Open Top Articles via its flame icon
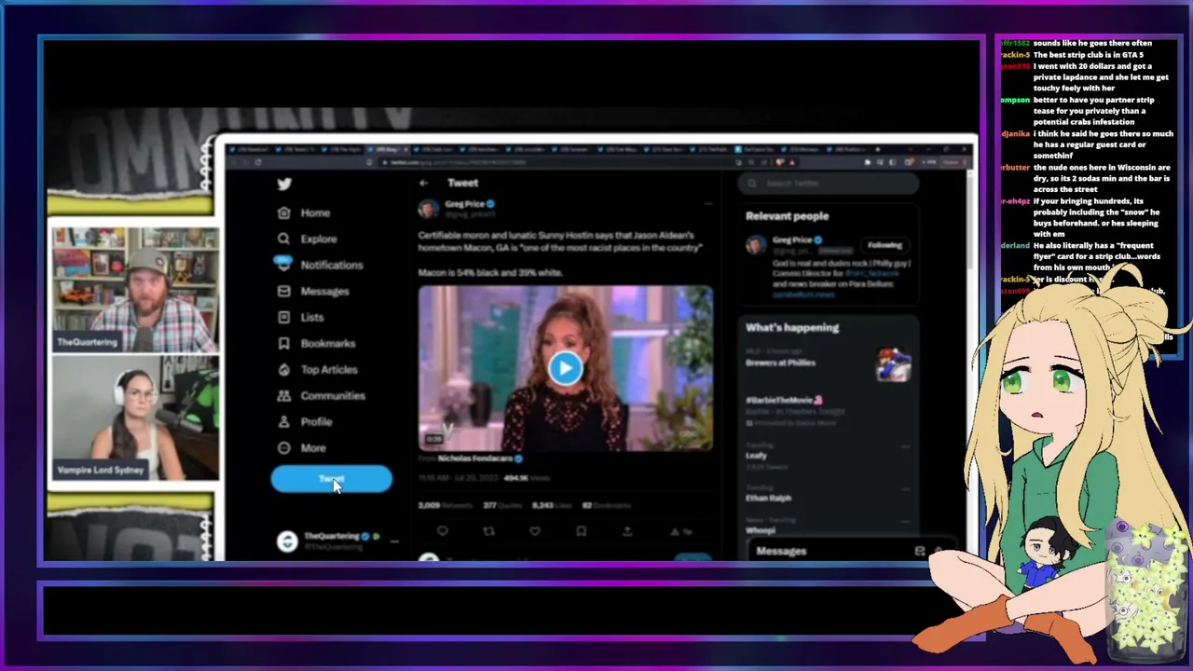Viewport: 1193px width, 671px height. [283, 369]
